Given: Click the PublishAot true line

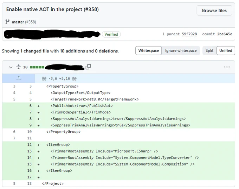Looking at the screenshot, I should pyautogui.click(x=118, y=106).
